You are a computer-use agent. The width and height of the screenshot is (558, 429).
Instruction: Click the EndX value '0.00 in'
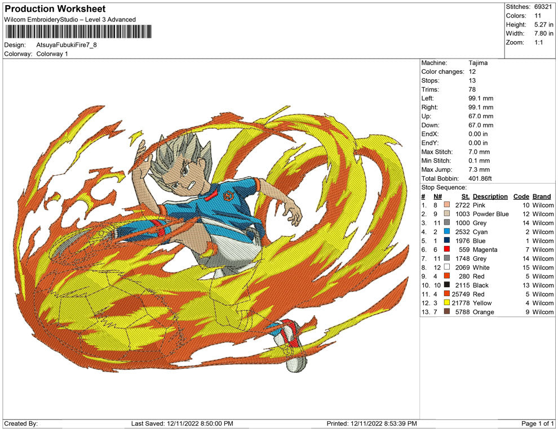click(478, 134)
